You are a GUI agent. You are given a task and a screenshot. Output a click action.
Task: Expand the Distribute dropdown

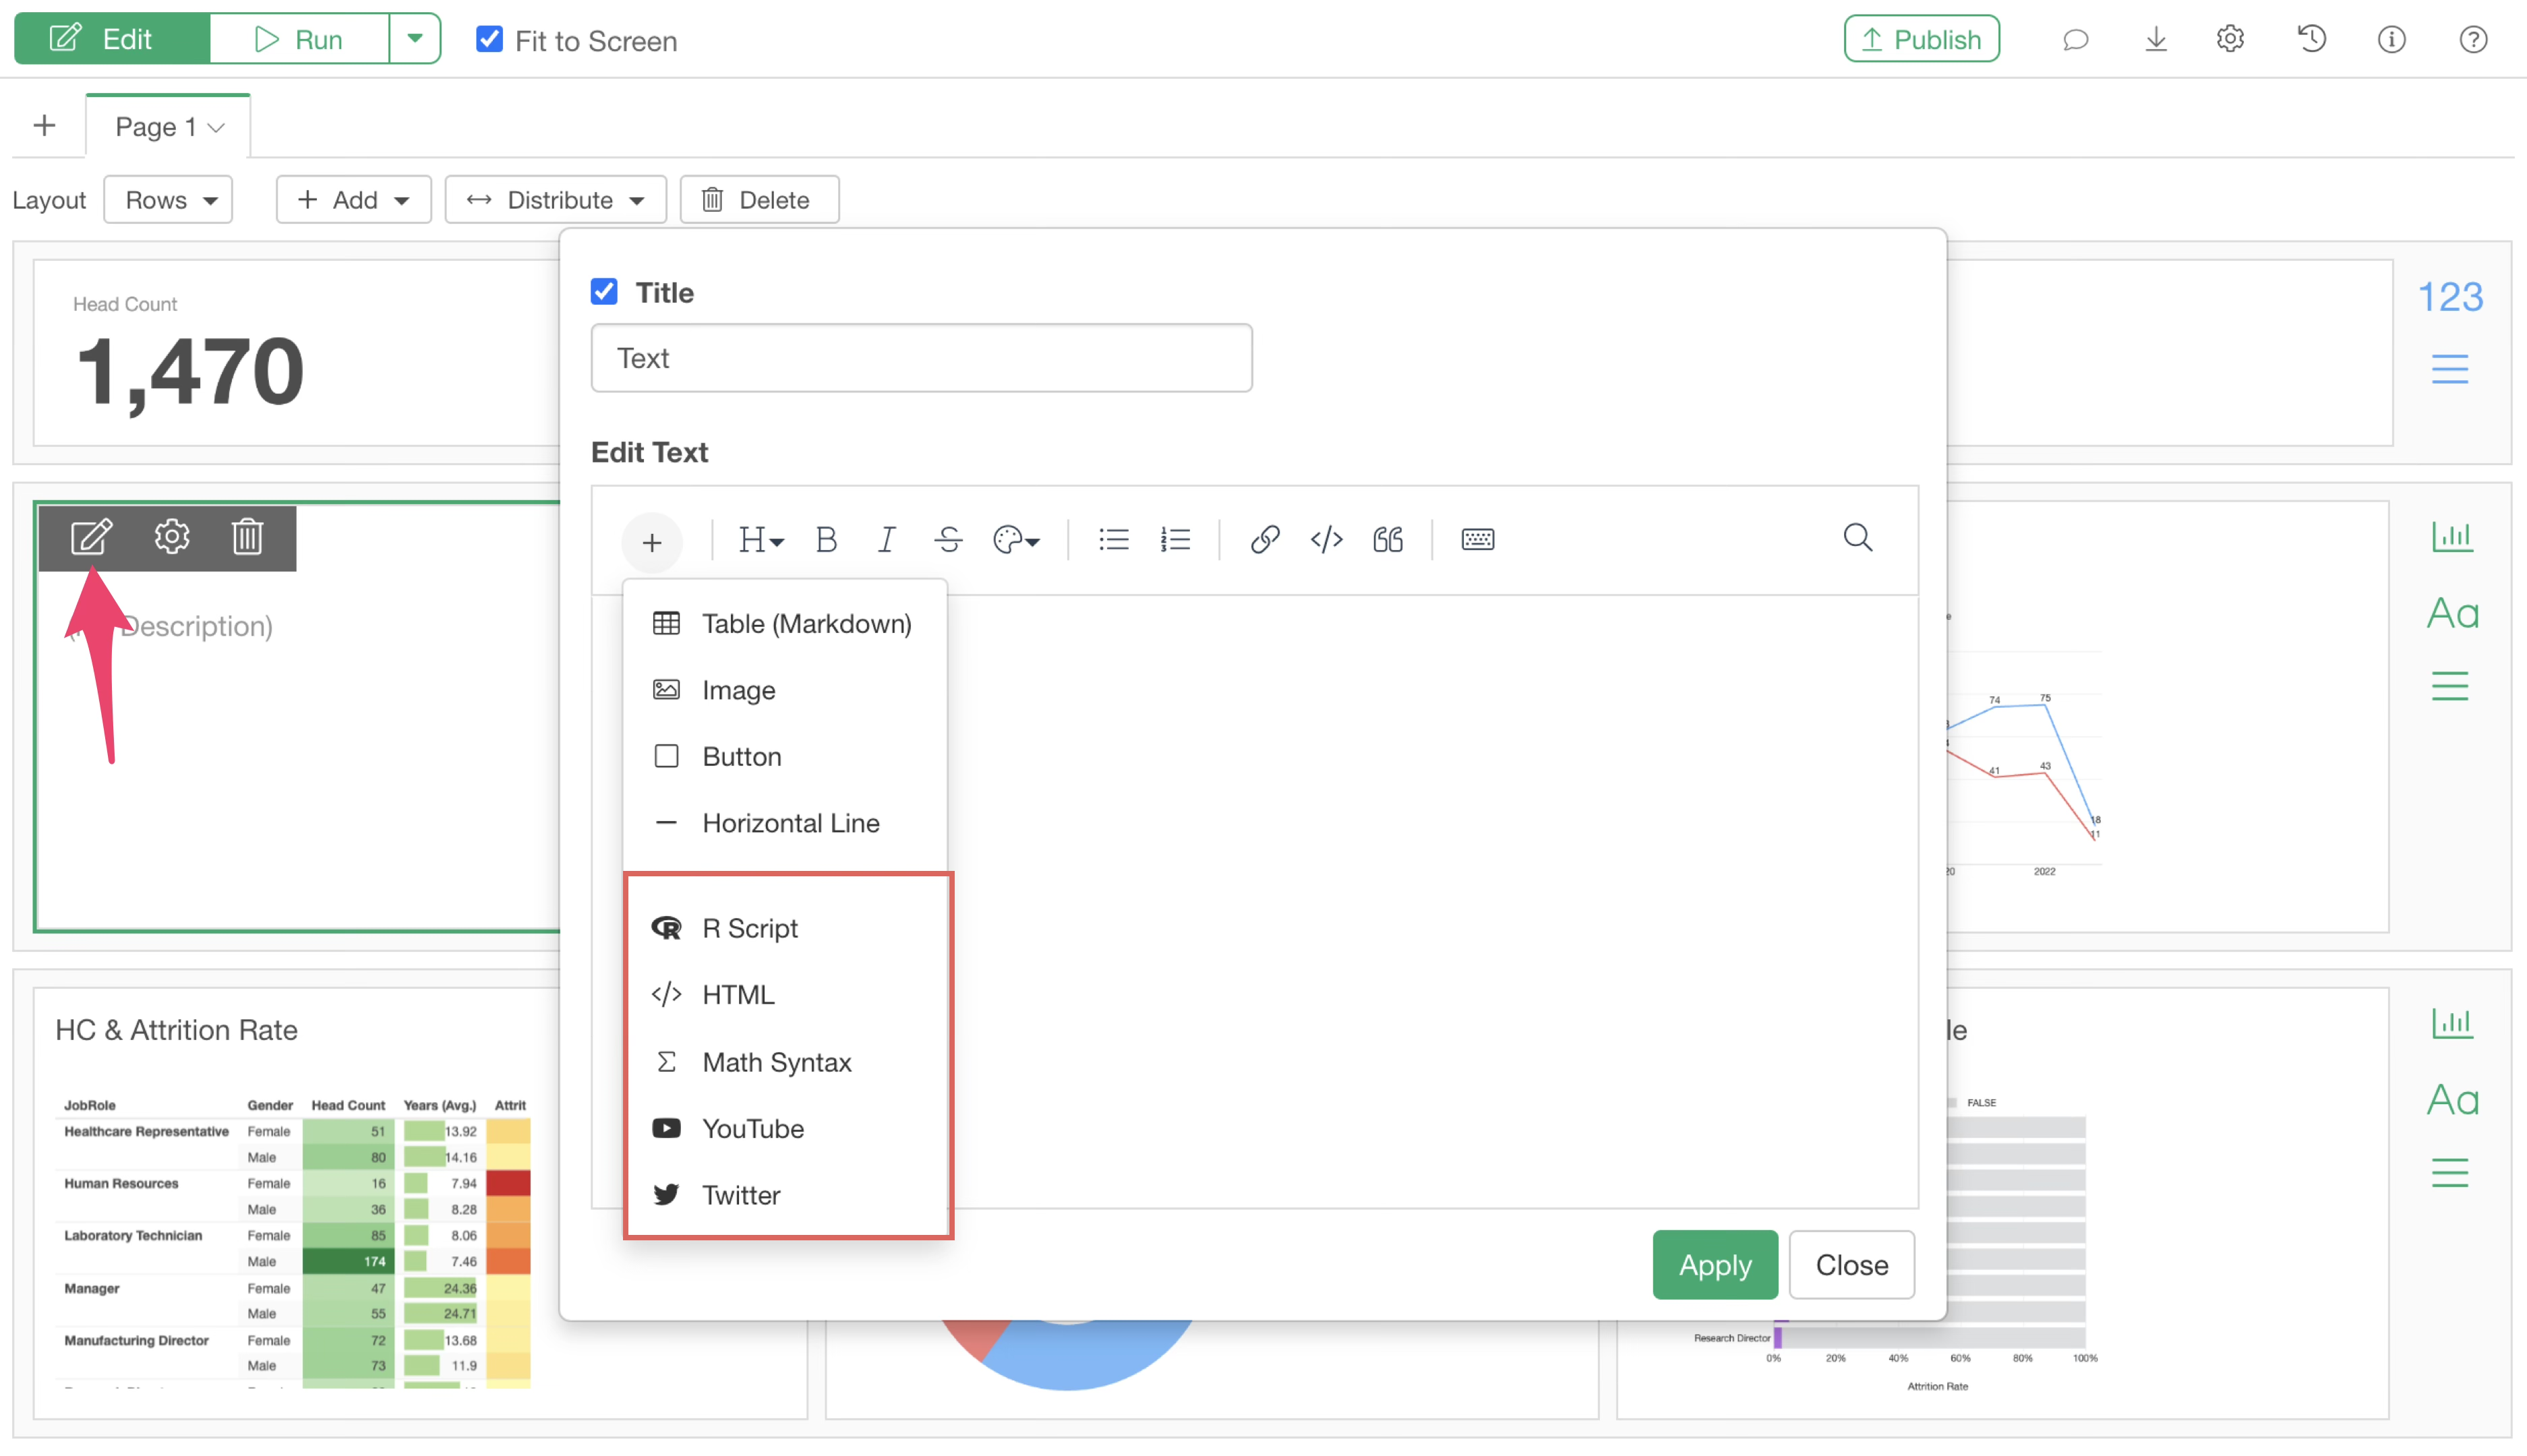coord(555,200)
